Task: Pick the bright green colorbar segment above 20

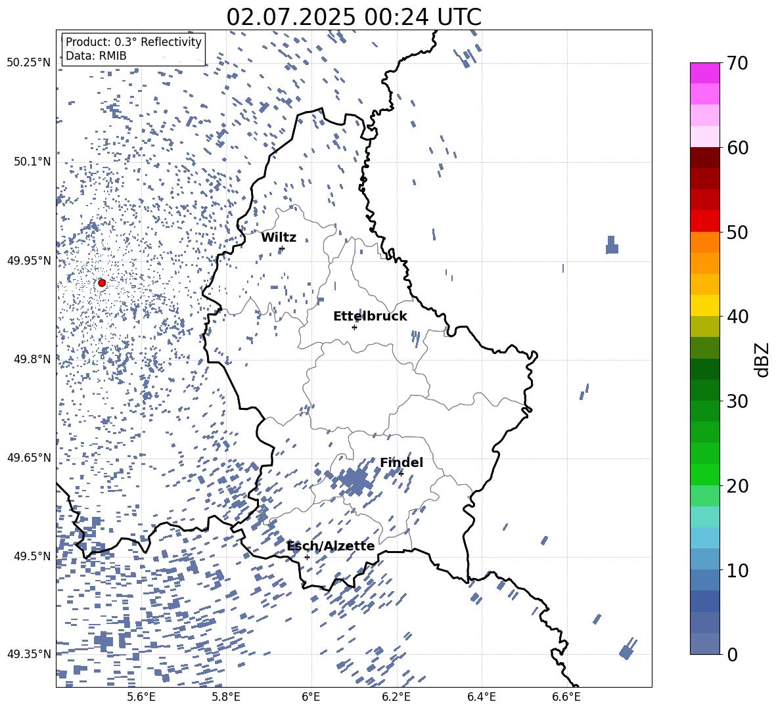Action: [x=704, y=474]
